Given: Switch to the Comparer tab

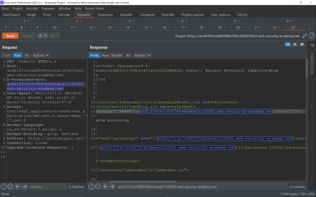Looking at the screenshot, I should tap(147, 15).
